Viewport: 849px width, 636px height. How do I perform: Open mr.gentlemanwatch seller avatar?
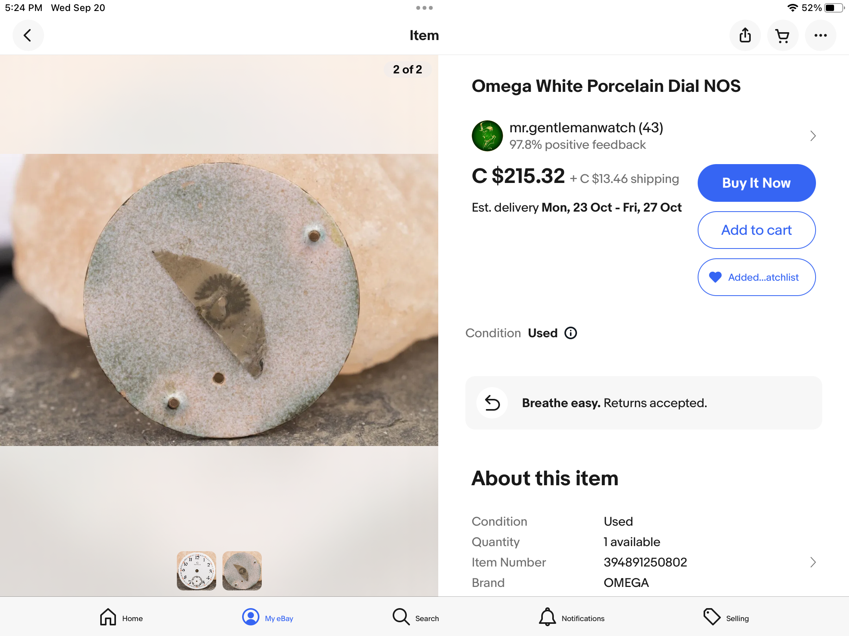click(x=487, y=136)
